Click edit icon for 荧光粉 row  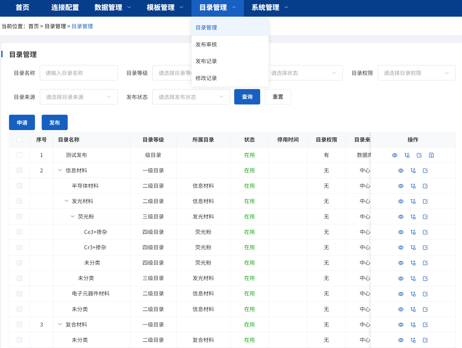(425, 217)
